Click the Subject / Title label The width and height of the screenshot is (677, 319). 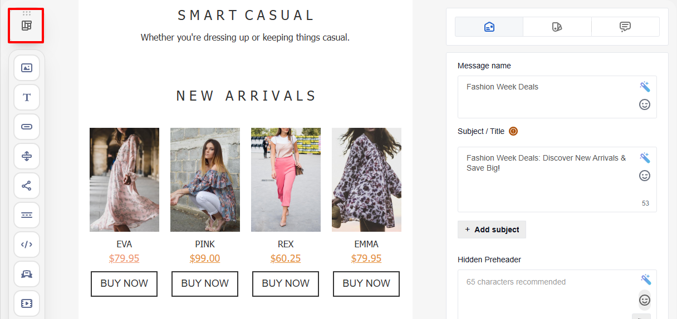(481, 131)
